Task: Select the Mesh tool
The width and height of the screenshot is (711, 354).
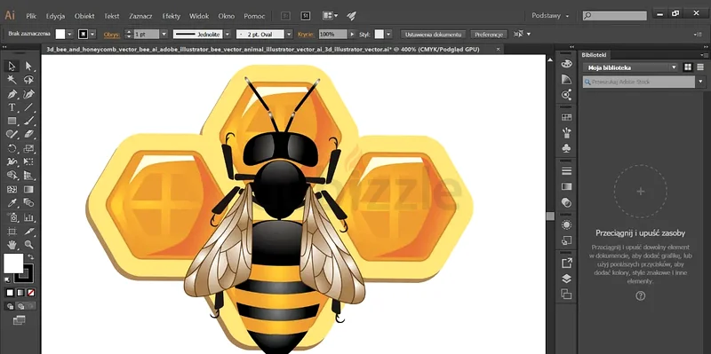Action: pyautogui.click(x=12, y=189)
